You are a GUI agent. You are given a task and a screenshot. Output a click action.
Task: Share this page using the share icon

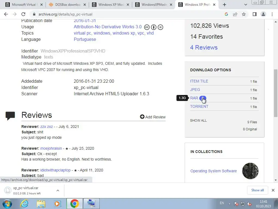click(235, 14)
